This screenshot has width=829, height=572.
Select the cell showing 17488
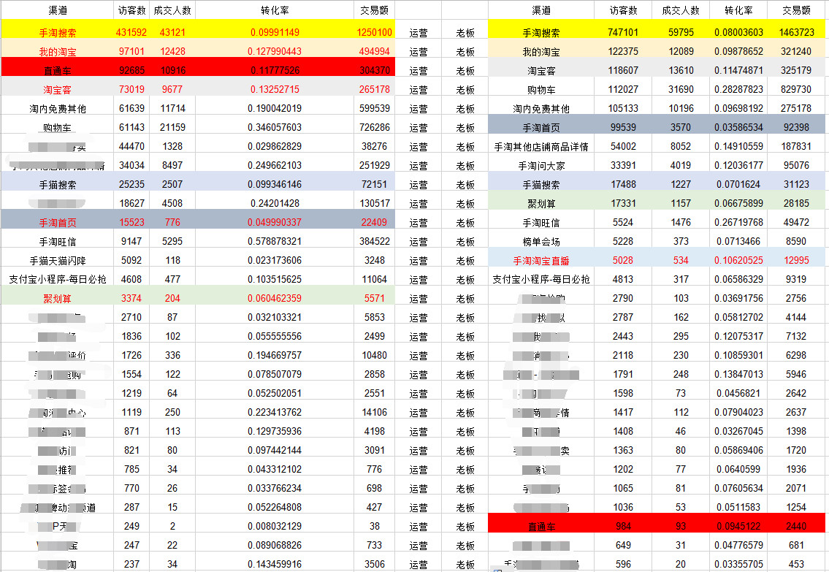pos(623,185)
